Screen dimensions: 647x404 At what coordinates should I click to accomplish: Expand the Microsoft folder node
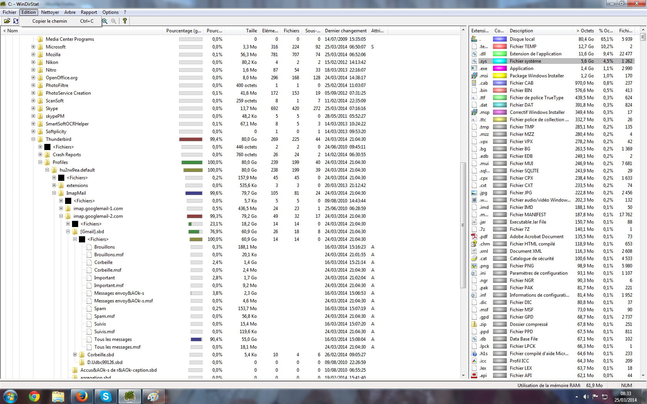pos(33,47)
